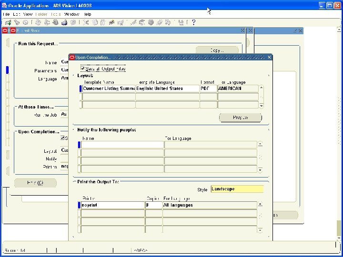Viewport: 343px width, 257px height.
Task: Open the File menu
Action: [7, 14]
